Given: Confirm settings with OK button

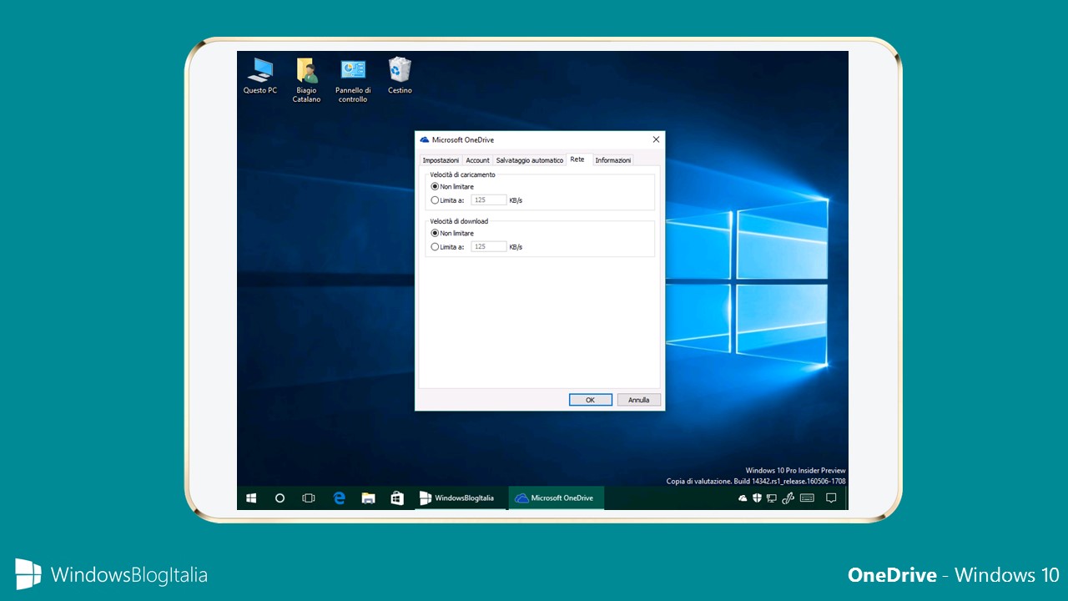Looking at the screenshot, I should pos(591,400).
